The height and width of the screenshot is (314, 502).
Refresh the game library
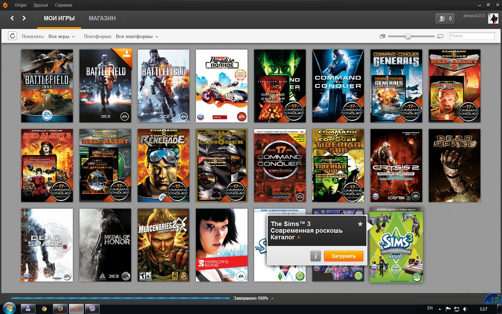pyautogui.click(x=13, y=36)
